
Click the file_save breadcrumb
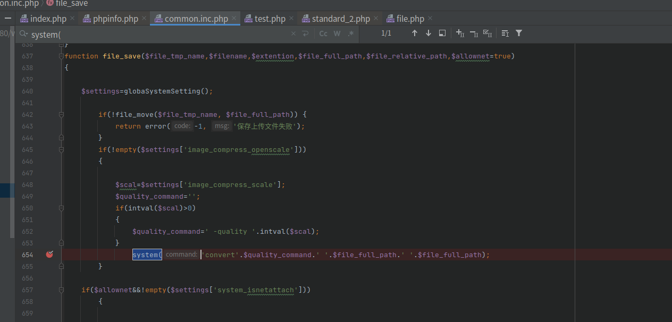(68, 4)
